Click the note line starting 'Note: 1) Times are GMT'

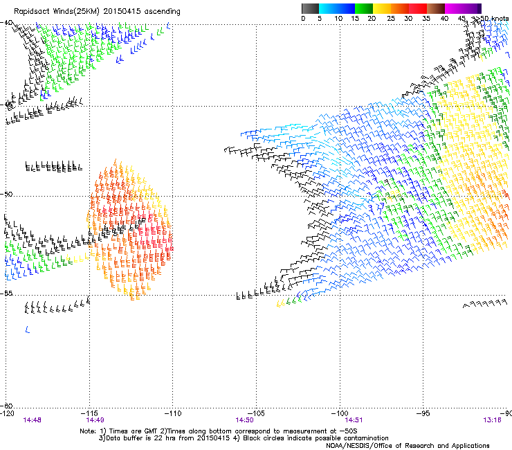pos(219,431)
